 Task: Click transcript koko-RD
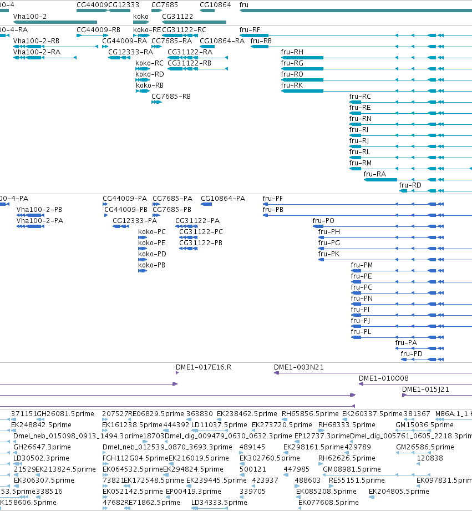tap(150, 74)
